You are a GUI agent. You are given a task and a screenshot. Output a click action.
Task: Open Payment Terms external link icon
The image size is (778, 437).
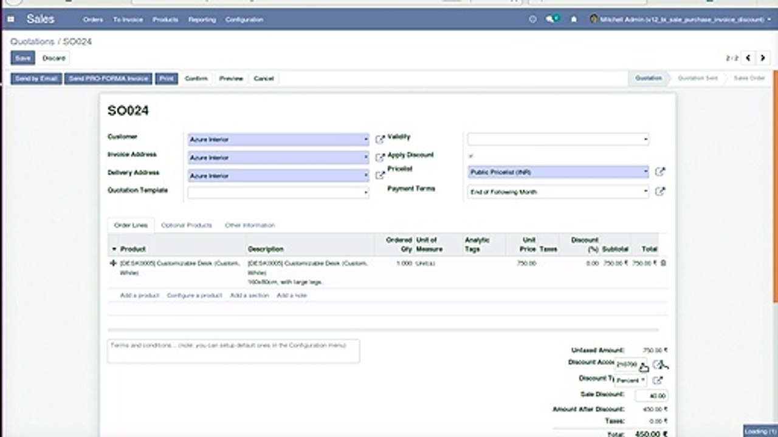(x=660, y=191)
